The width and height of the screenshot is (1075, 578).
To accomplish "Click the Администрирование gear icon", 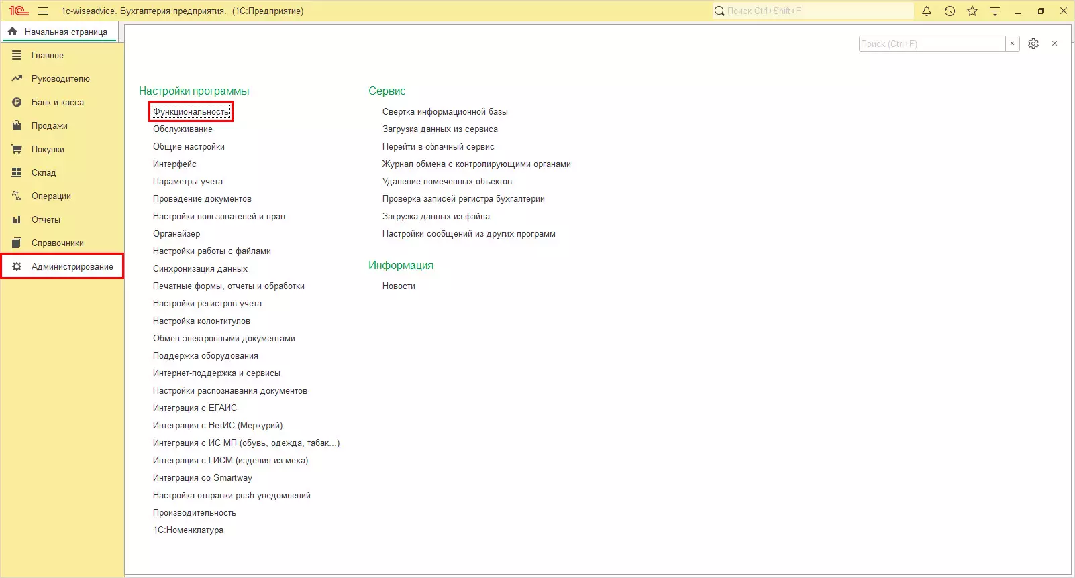I will click(17, 266).
